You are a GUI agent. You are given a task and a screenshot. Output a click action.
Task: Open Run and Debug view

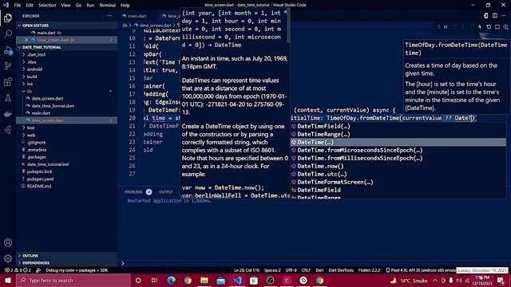8,50
